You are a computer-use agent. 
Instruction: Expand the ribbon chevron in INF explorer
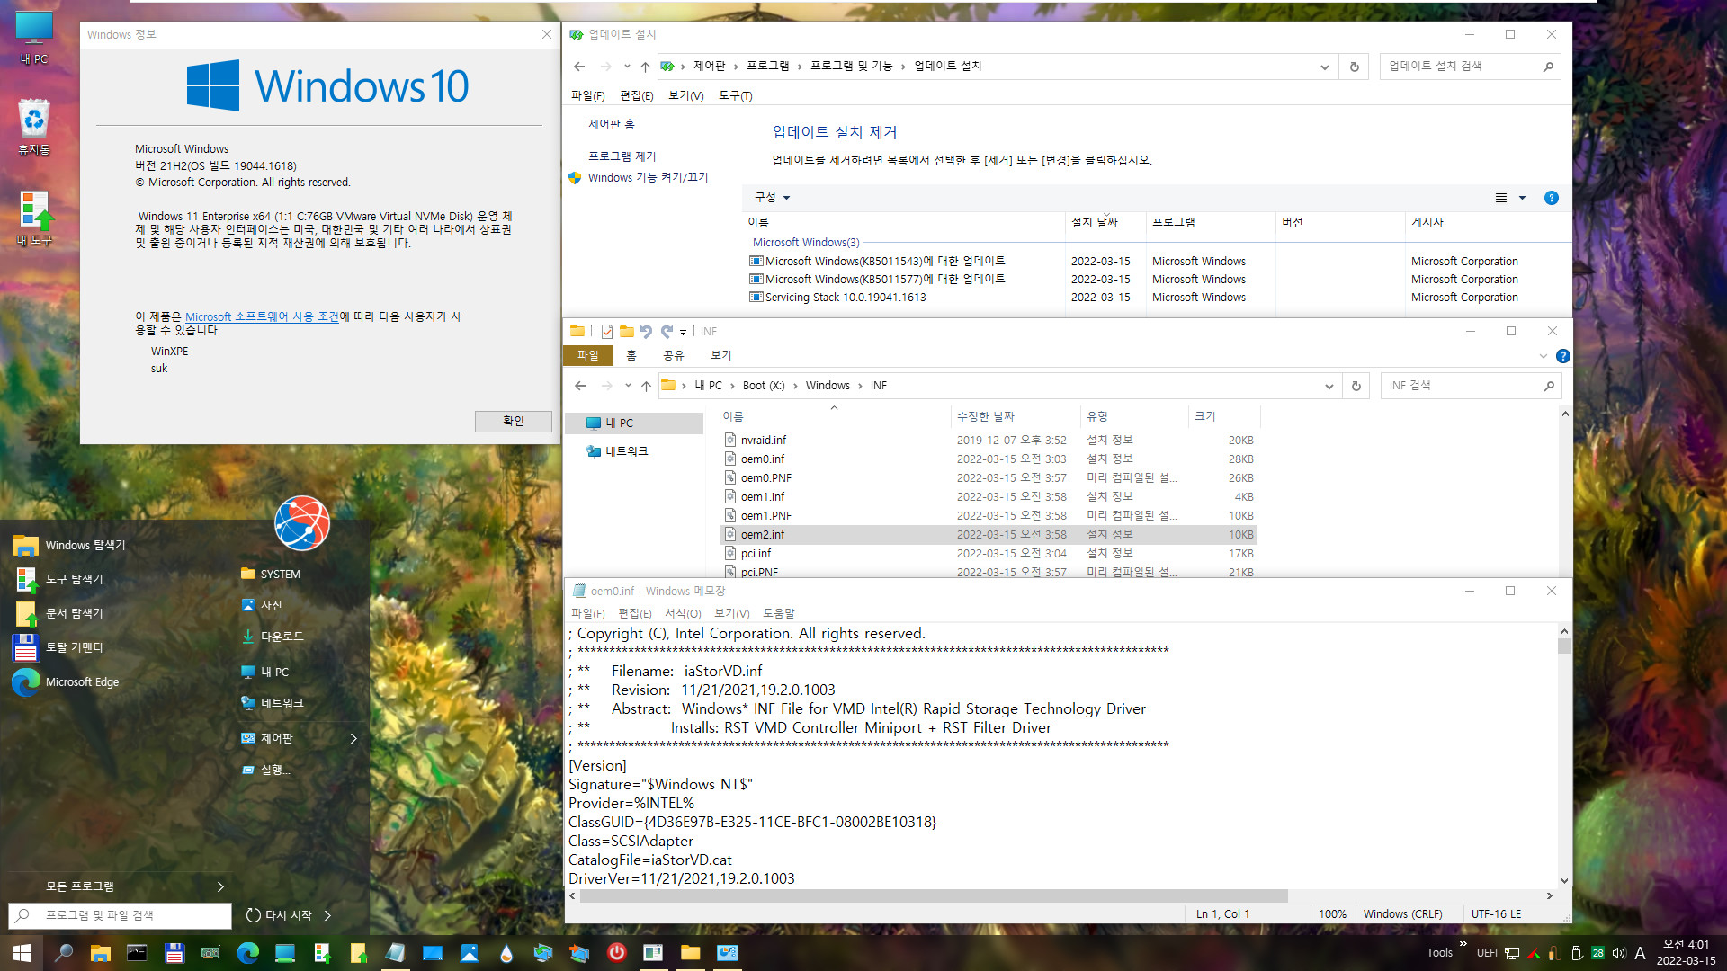(1544, 356)
